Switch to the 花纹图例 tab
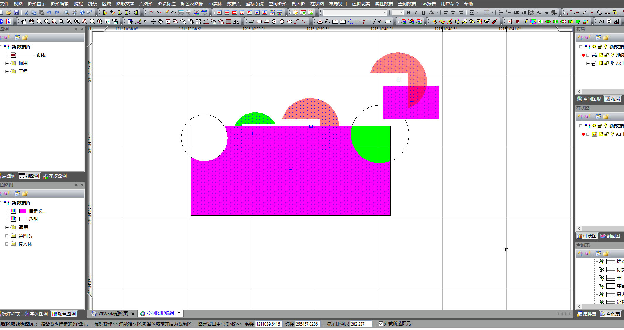The width and height of the screenshot is (624, 330). [55, 176]
